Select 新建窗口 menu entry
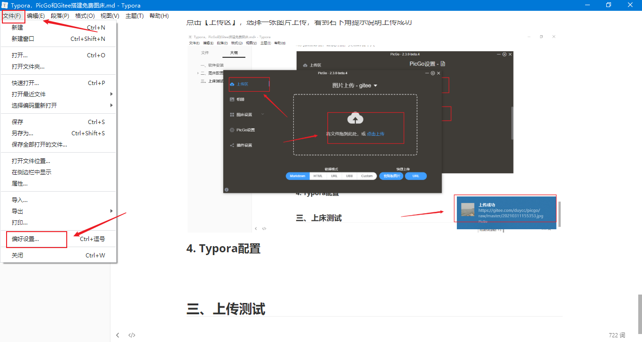 tap(58, 39)
